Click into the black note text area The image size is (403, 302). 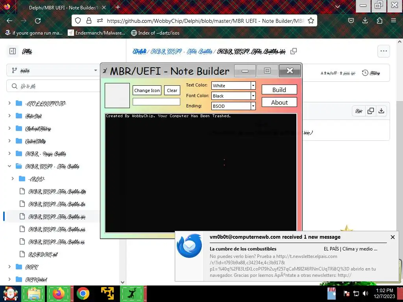pyautogui.click(x=201, y=173)
